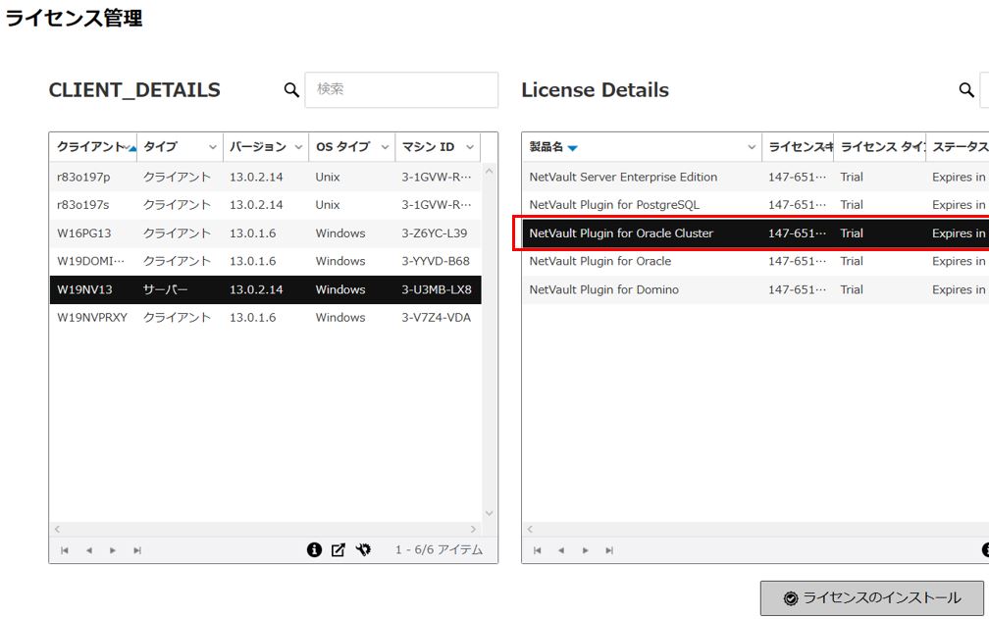
Task: Click the client table vertical scrollbar down arrow
Action: 489,514
